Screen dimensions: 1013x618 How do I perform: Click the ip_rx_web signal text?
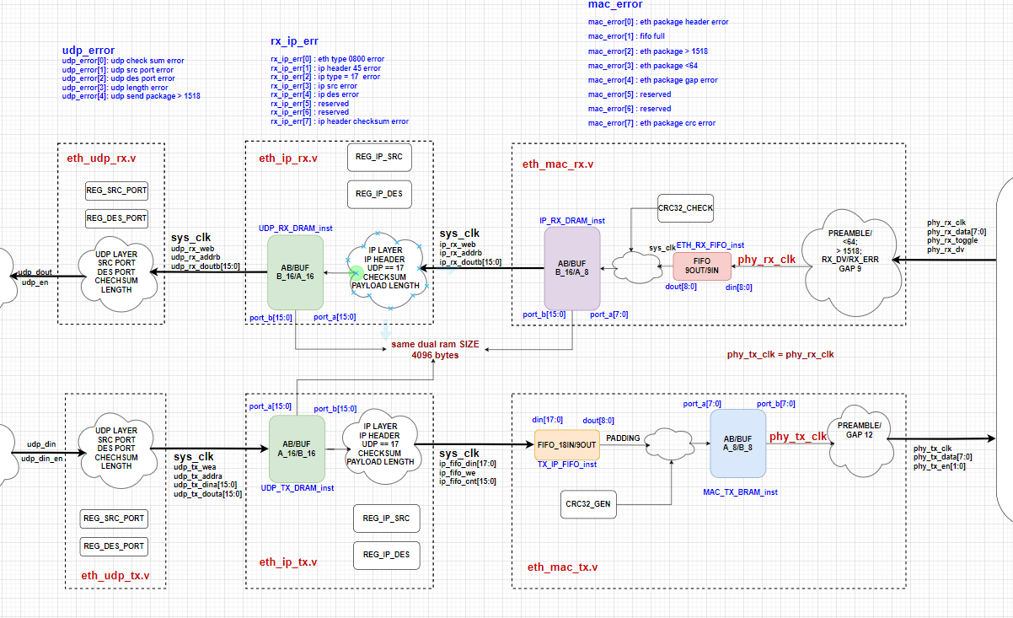click(458, 244)
